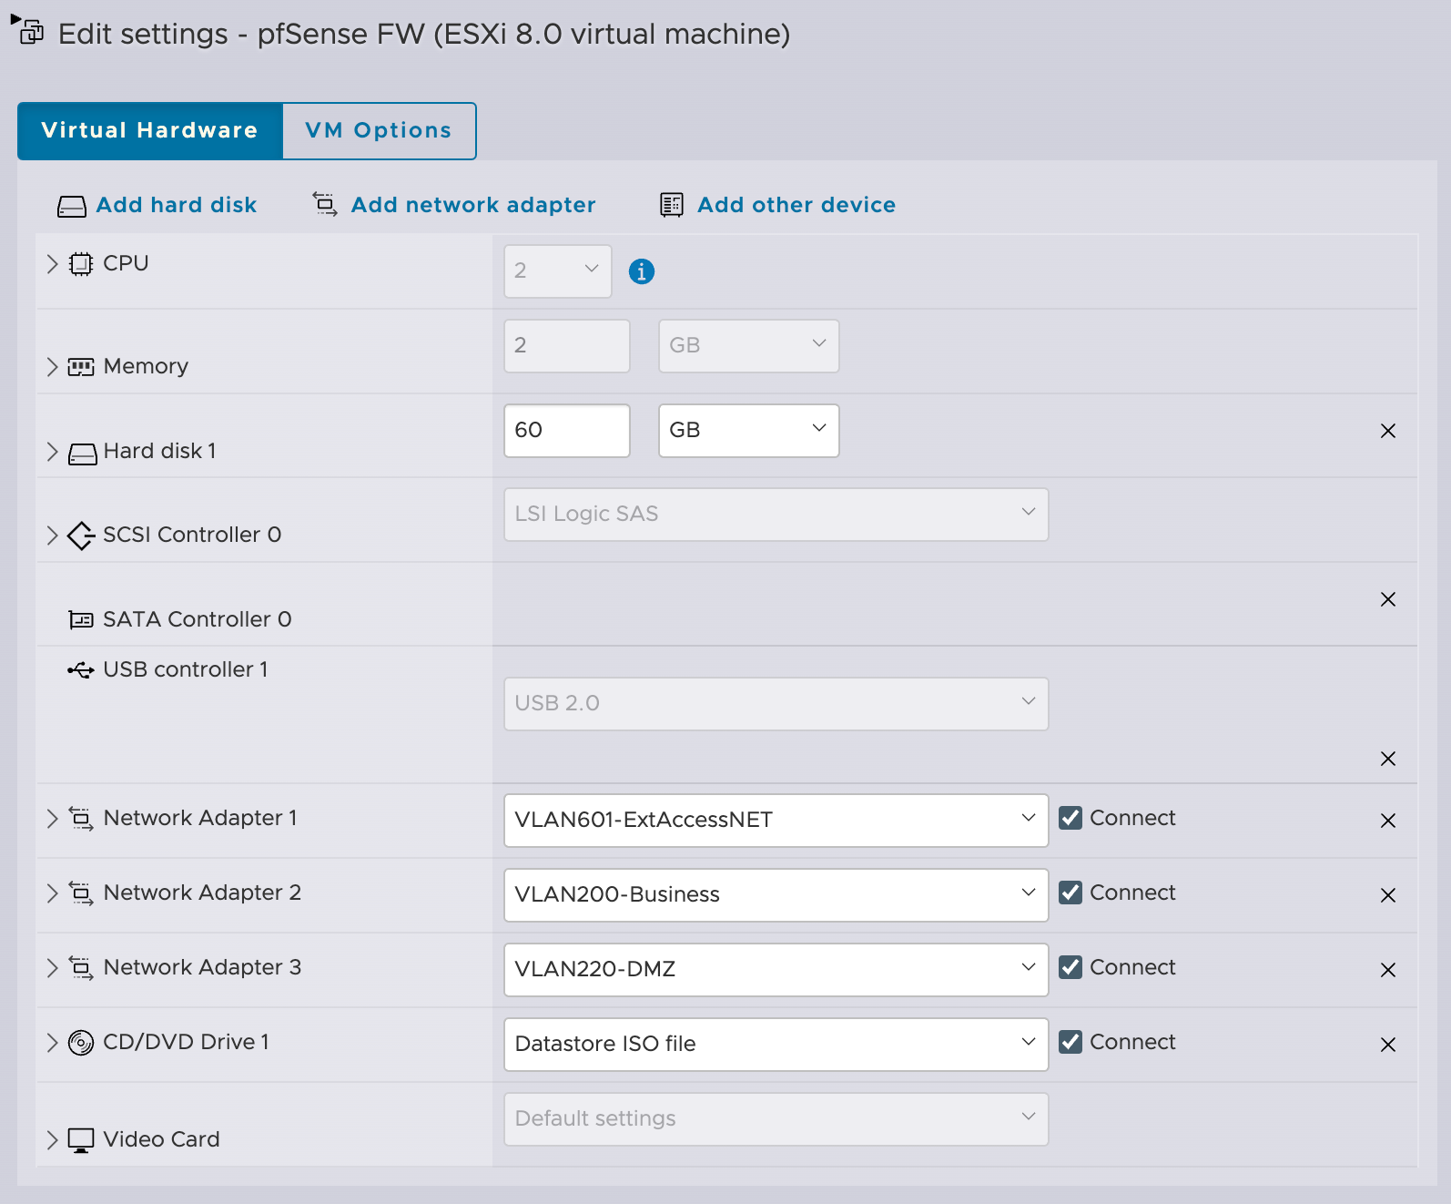Click the CPU chip icon
Viewport: 1451px width, 1204px height.
[x=81, y=264]
